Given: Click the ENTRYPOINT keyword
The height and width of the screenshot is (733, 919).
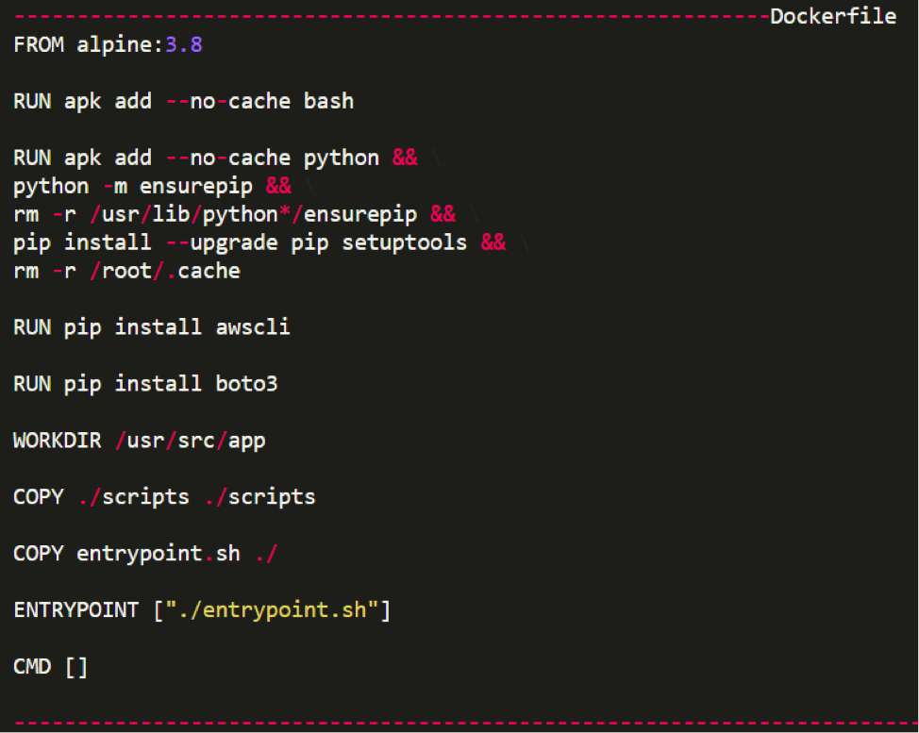Looking at the screenshot, I should point(76,610).
